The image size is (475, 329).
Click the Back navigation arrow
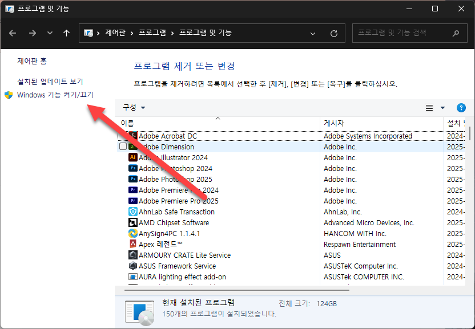pos(13,33)
